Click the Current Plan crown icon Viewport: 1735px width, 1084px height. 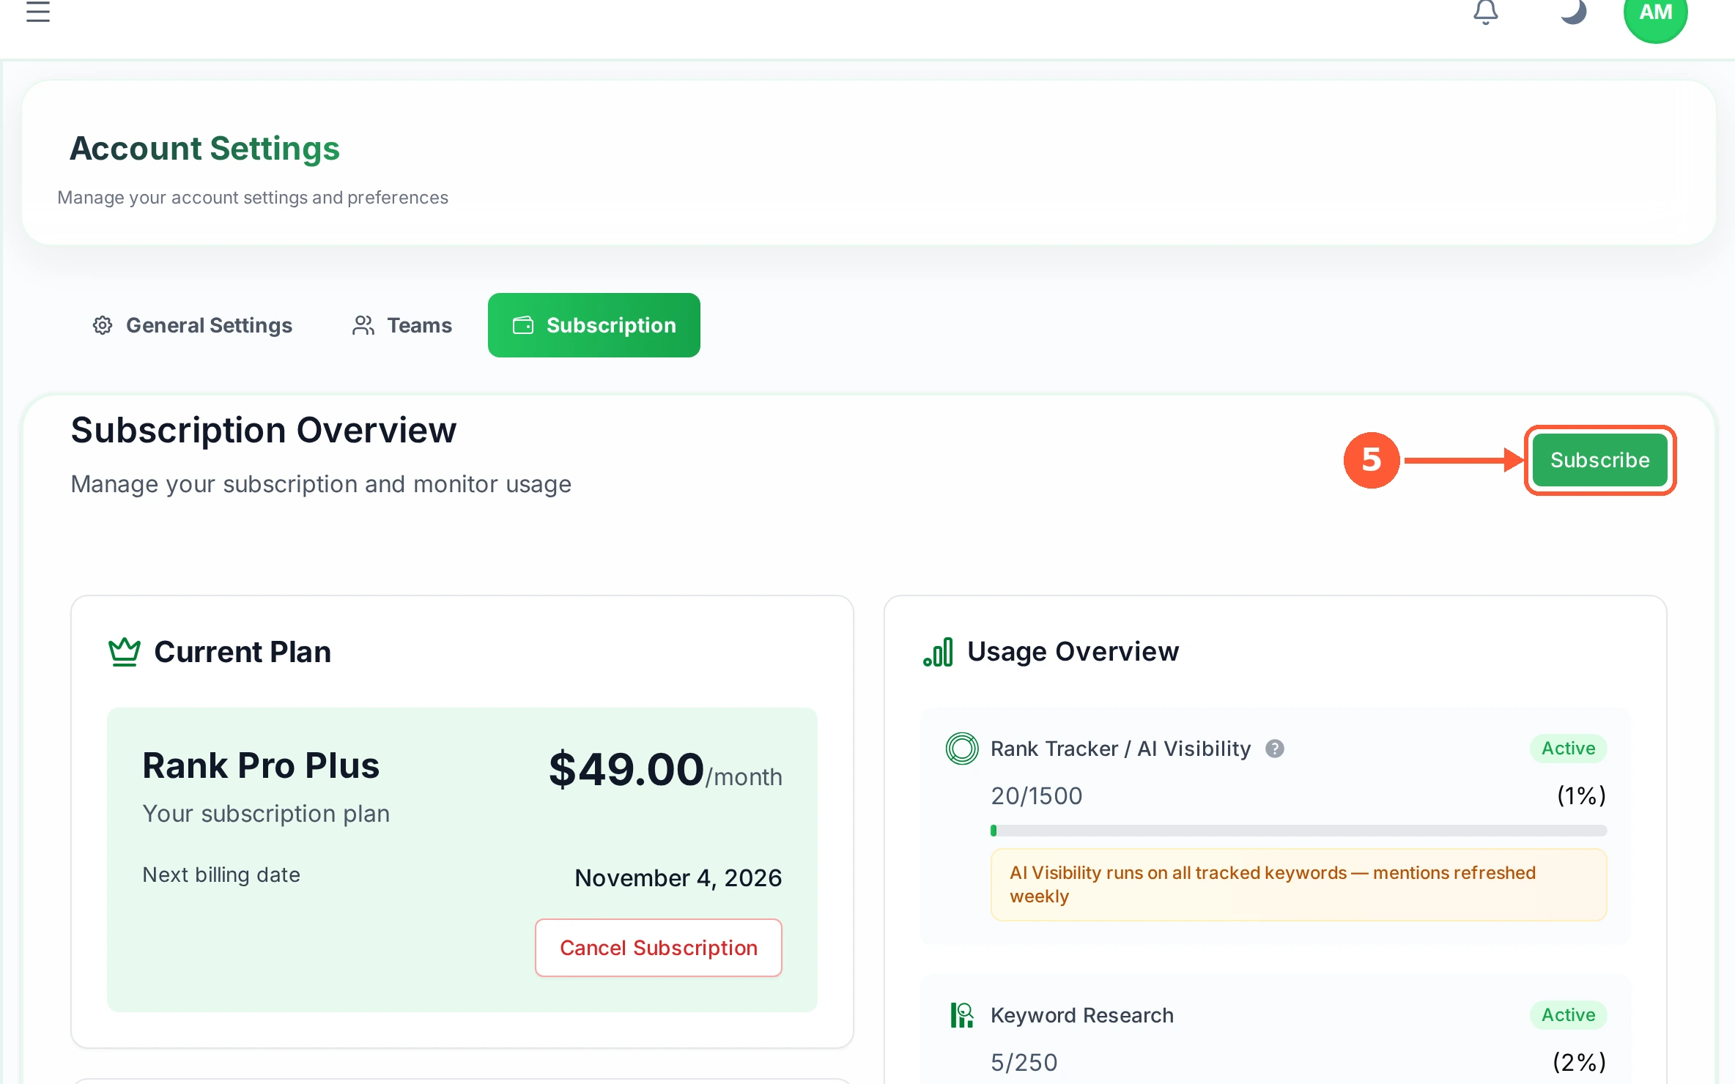coord(124,652)
